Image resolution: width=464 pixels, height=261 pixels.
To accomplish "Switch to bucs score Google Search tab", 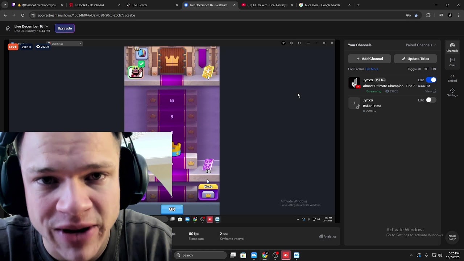I will [x=324, y=5].
